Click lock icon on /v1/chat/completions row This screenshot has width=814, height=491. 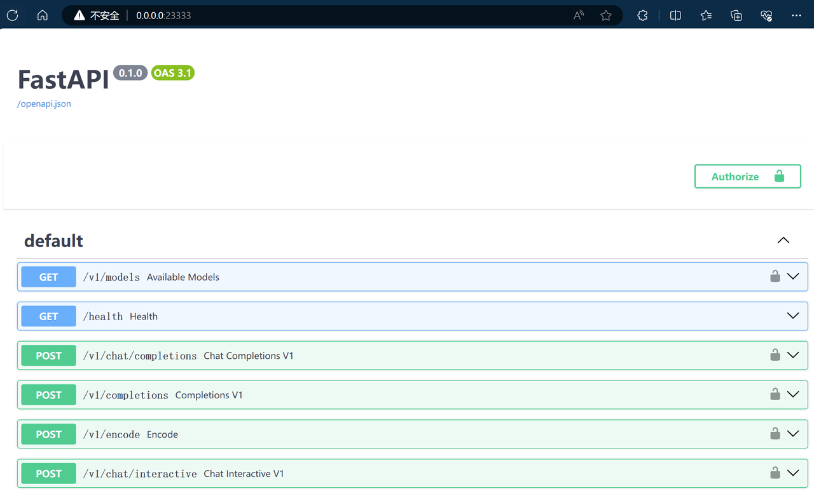[x=775, y=355]
